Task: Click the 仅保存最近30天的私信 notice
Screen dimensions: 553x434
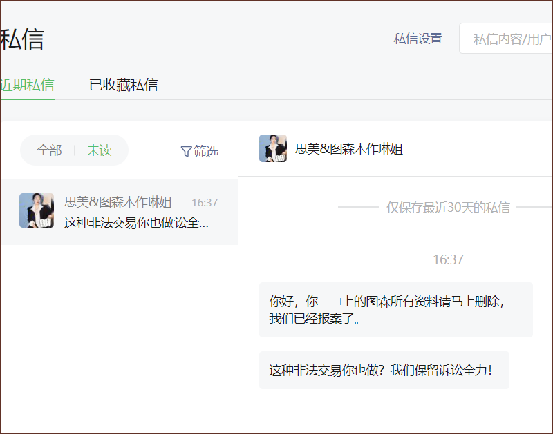Action: pos(448,207)
